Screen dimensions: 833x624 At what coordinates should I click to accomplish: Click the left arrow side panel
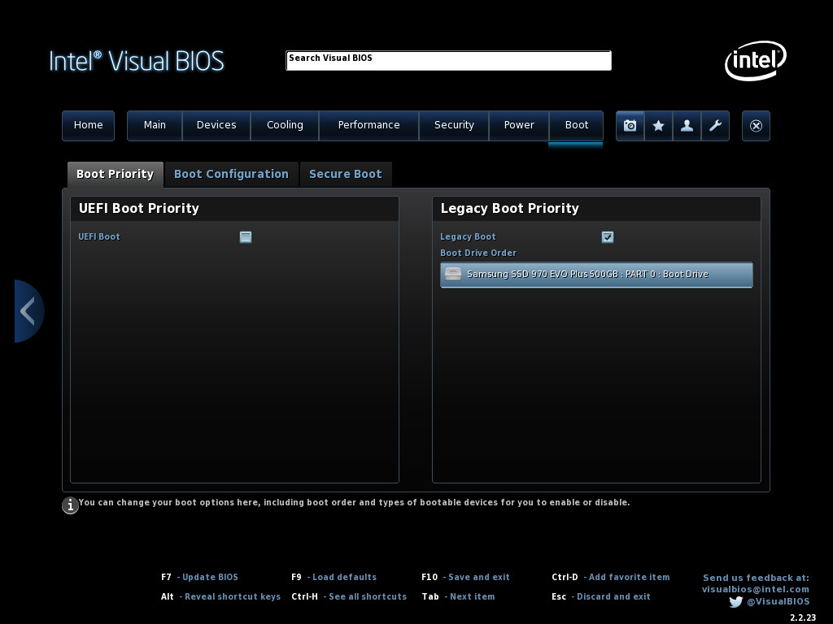[28, 311]
